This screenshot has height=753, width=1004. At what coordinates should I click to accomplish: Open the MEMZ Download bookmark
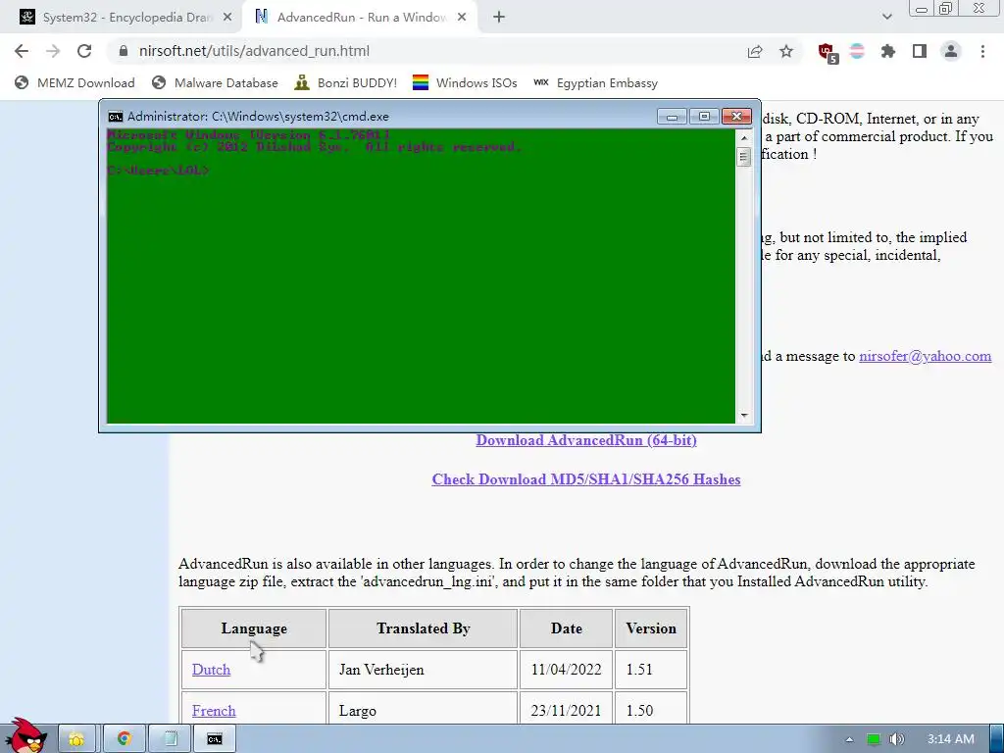pyautogui.click(x=75, y=83)
